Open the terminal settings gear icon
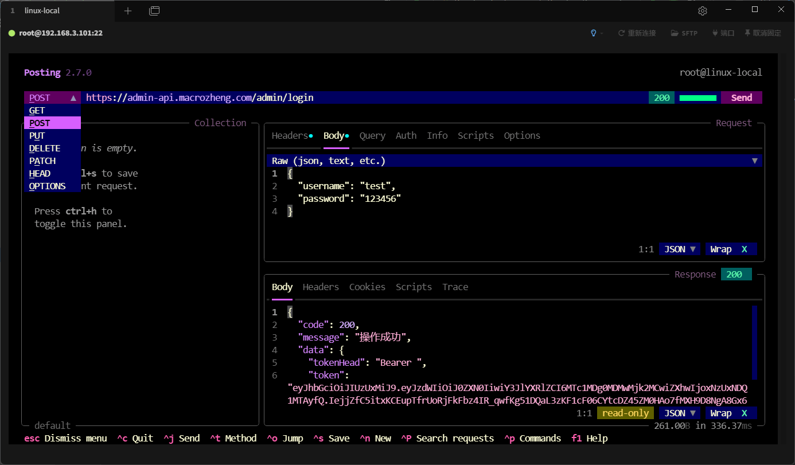The image size is (795, 465). point(702,11)
